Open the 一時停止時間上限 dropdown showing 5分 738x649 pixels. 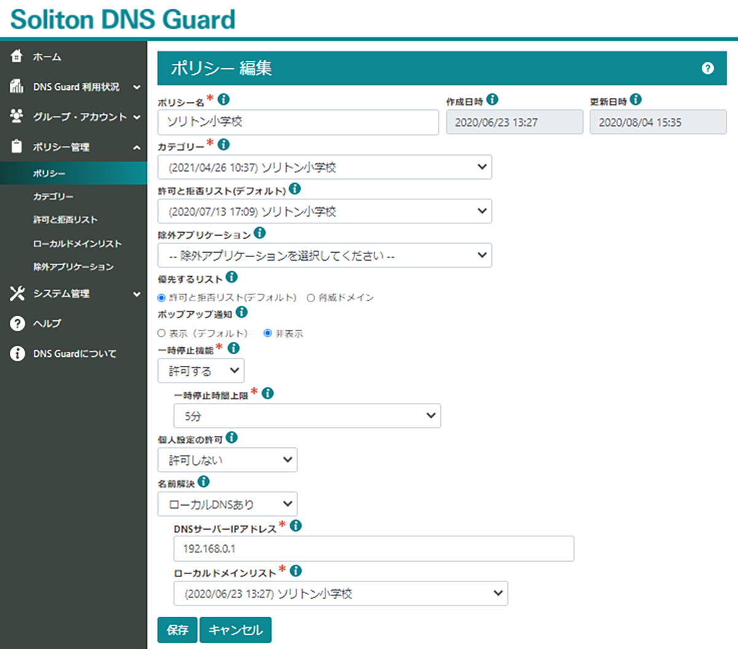[x=307, y=416]
